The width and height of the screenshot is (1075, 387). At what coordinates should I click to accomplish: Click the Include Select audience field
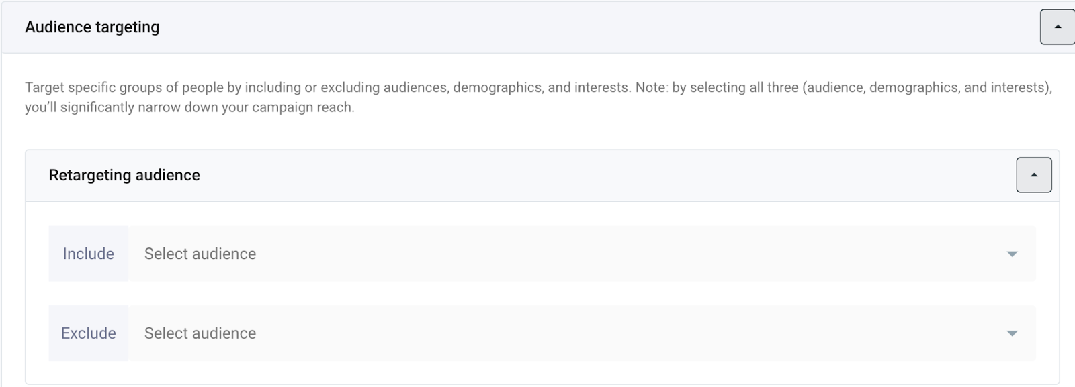pyautogui.click(x=571, y=254)
